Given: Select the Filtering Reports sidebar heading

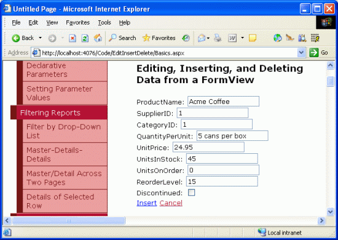Looking at the screenshot, I should (59, 113).
